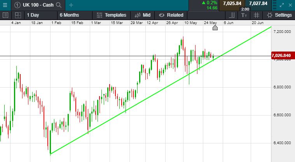295x162 pixels.
Task: Open the Related products menu
Action: click(x=171, y=15)
